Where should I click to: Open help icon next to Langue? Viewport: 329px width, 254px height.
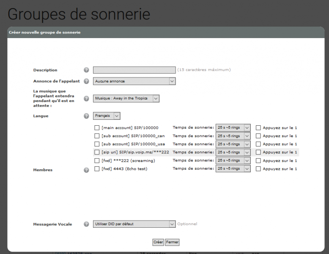tap(86, 116)
